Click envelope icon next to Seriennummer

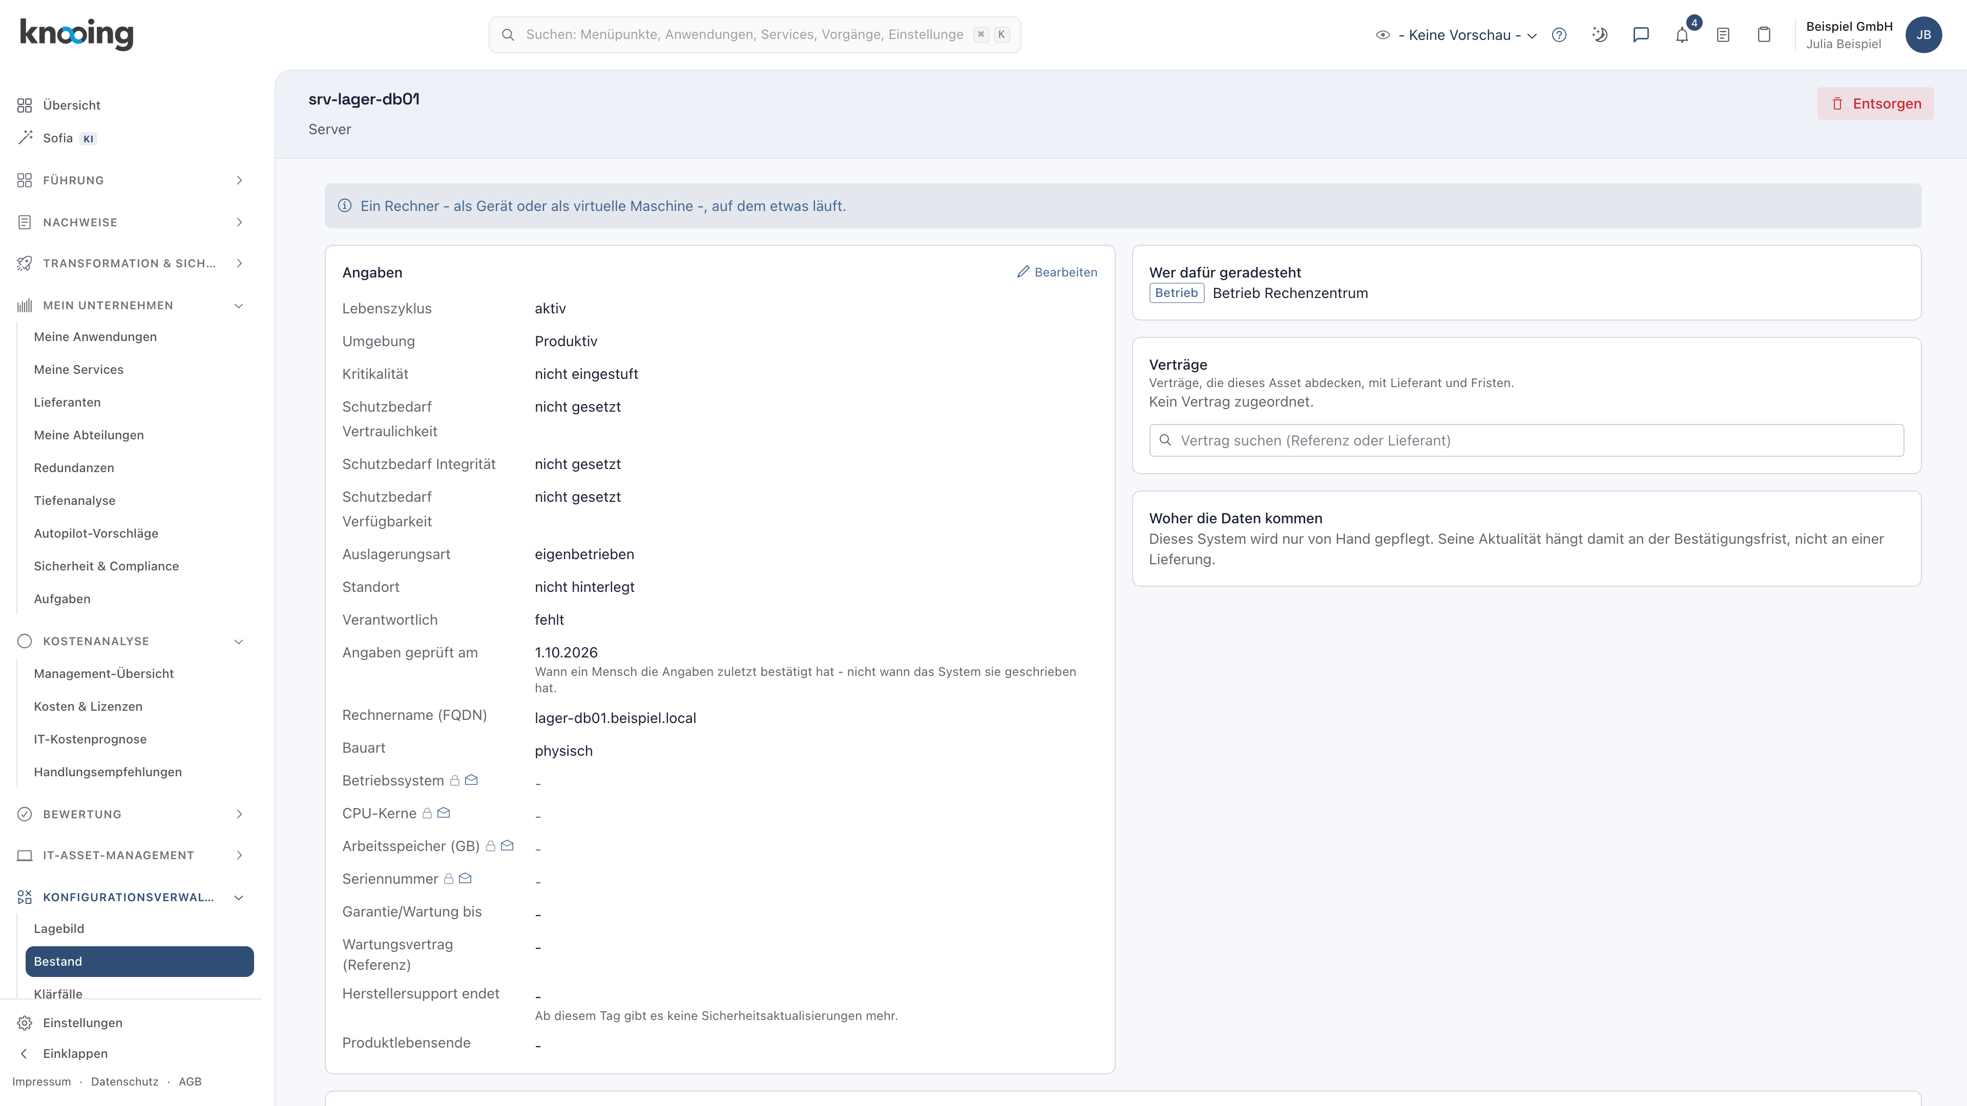click(465, 879)
